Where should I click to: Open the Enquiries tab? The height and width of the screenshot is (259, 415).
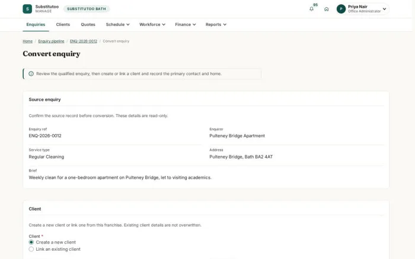[36, 25]
